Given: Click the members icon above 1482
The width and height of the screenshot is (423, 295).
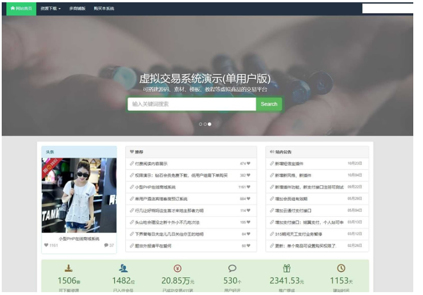Looking at the screenshot, I should (123, 268).
